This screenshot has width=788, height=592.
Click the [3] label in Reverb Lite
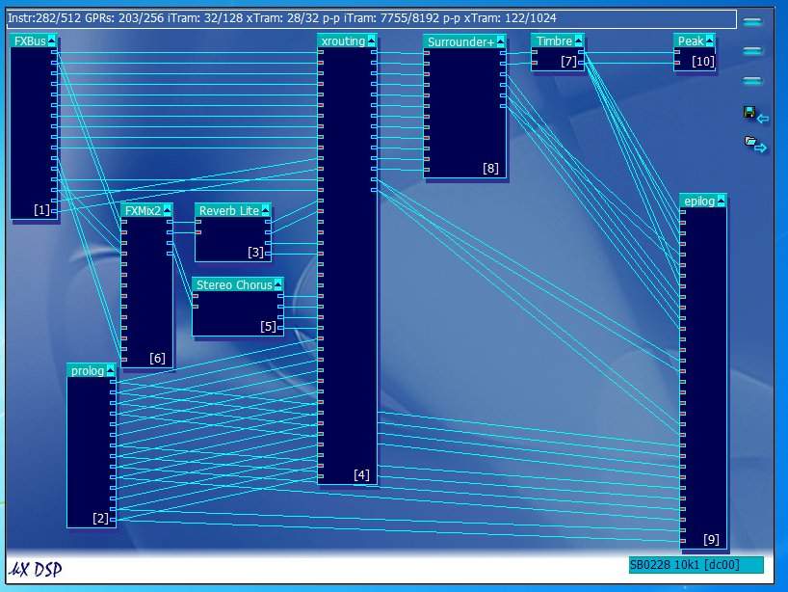point(256,252)
